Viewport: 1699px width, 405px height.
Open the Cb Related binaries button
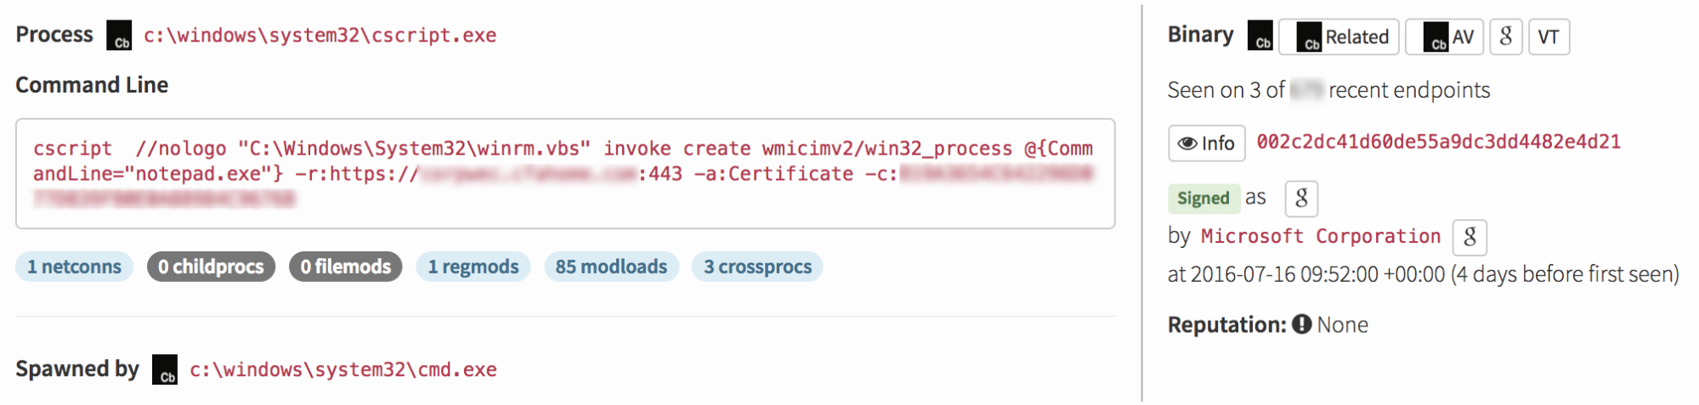click(x=1339, y=37)
